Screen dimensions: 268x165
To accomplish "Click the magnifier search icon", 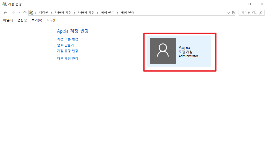I will [261, 13].
